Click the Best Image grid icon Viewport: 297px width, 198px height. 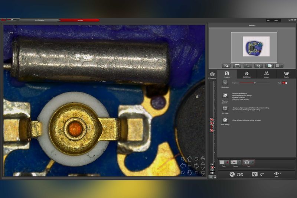click(225, 108)
